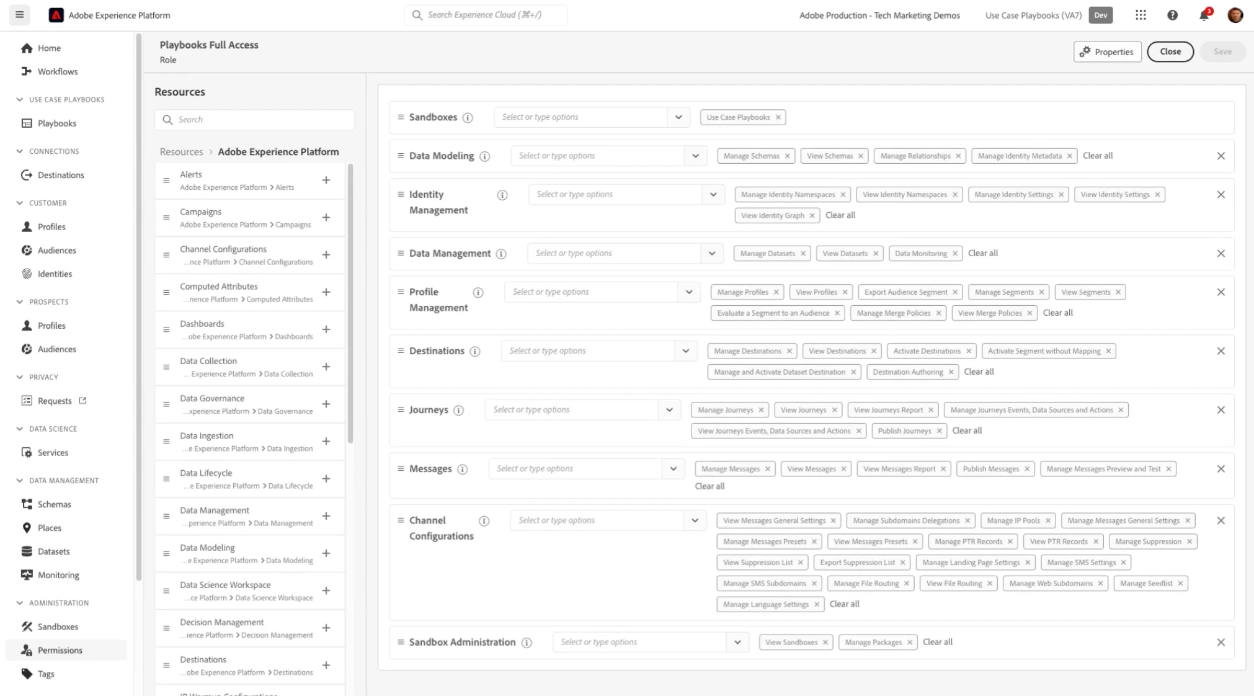Go to Schemas in the left navigation
This screenshot has height=696, width=1254.
pyautogui.click(x=54, y=504)
